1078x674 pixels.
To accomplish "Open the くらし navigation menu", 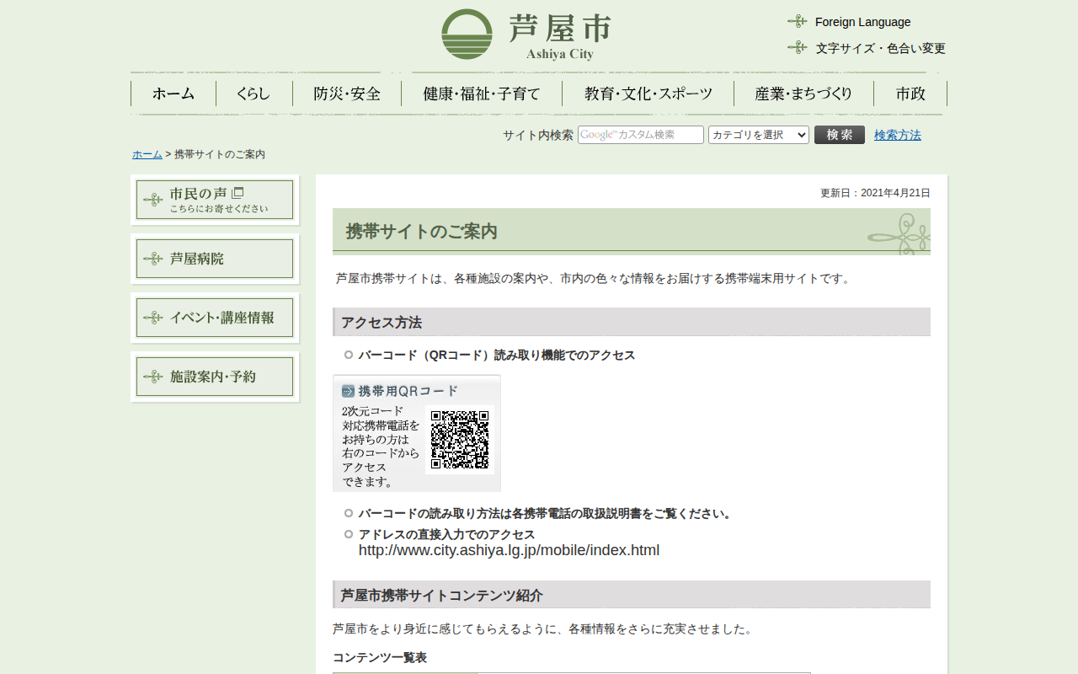I will click(253, 94).
